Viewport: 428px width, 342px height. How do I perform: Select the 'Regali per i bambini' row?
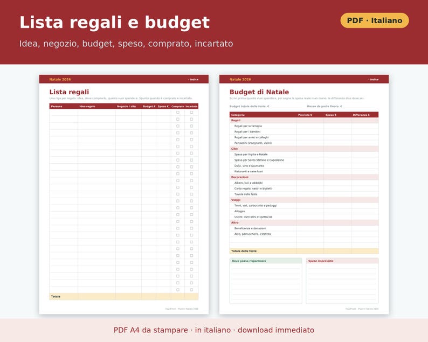pyautogui.click(x=304, y=132)
